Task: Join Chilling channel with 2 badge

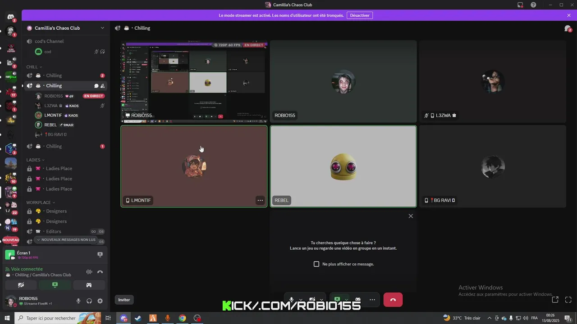Action: click(65, 76)
